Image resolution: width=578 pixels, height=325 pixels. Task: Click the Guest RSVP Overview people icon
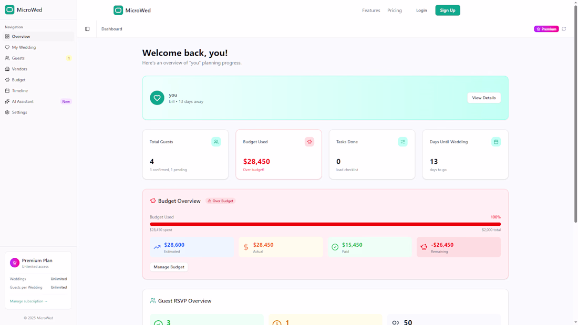tap(153, 301)
